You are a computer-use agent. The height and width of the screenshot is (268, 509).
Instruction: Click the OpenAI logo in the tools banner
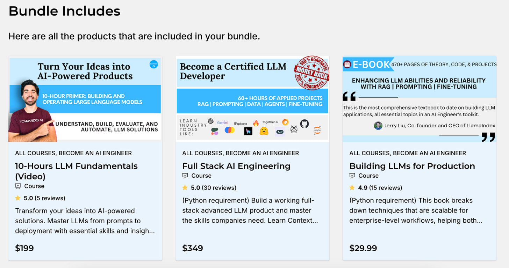pyautogui.click(x=211, y=121)
